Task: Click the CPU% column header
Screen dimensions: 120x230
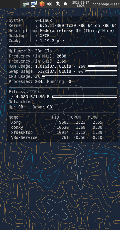Action: 76,117
